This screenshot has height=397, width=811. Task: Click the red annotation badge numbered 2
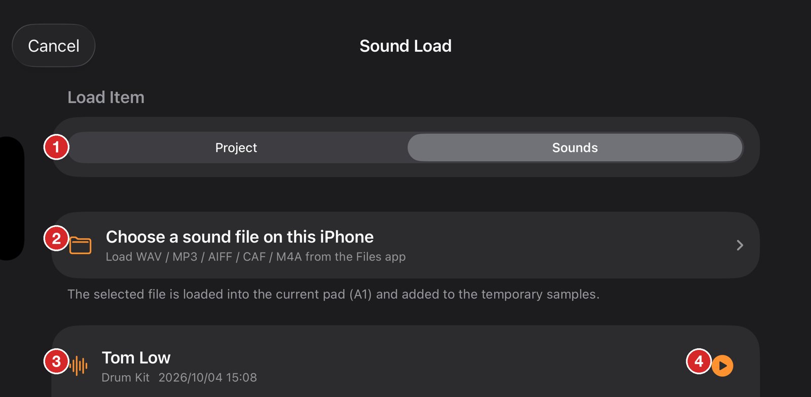(x=56, y=238)
